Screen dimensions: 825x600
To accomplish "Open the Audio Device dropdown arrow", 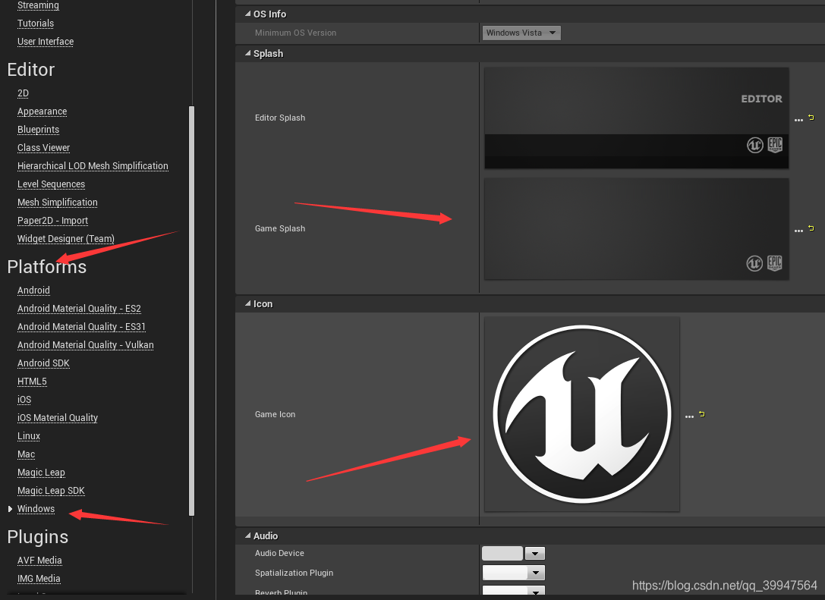I will pos(535,553).
